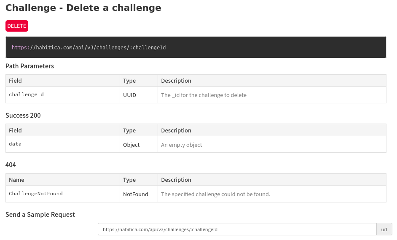Click the 404 section heading
This screenshot has height=240, width=397.
(11, 164)
